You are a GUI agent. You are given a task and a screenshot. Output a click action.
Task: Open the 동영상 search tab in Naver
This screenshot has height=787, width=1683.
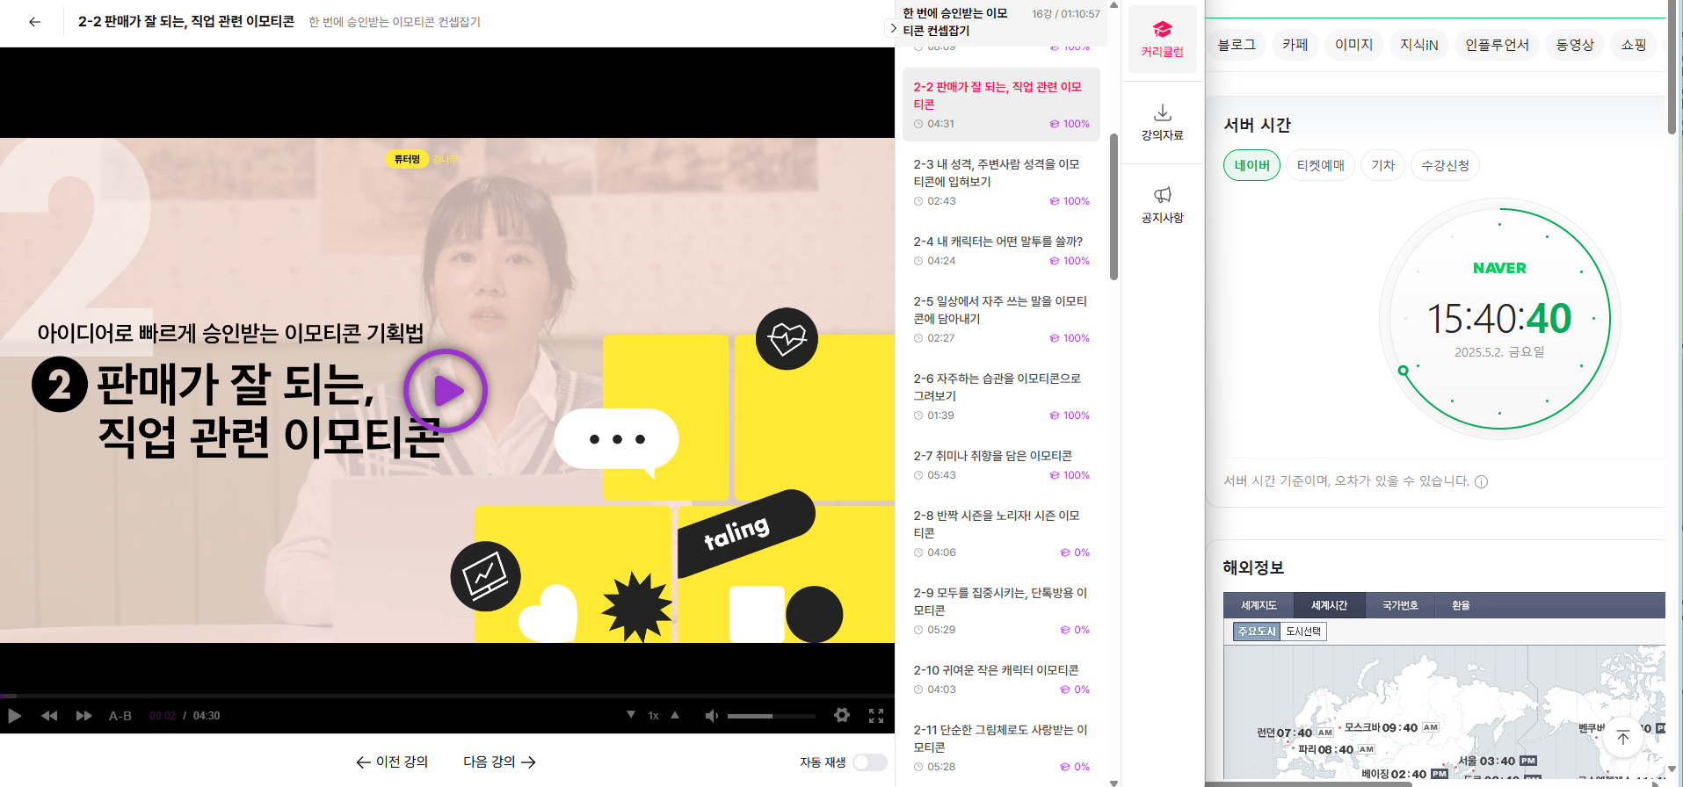pos(1575,45)
